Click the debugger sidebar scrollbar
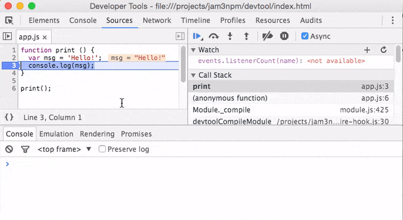 pyautogui.click(x=398, y=54)
